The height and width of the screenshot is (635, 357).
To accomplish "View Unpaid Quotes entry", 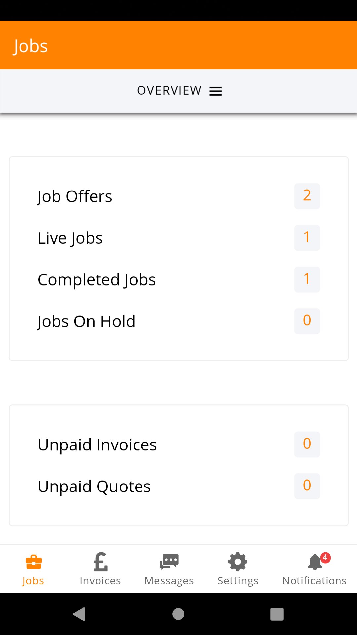I will [x=94, y=487].
